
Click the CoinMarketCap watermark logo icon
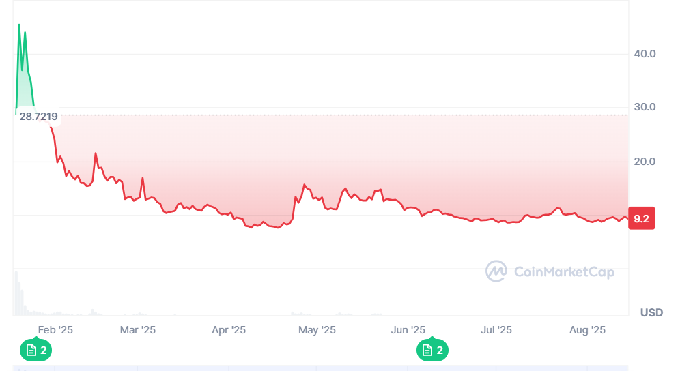click(496, 271)
